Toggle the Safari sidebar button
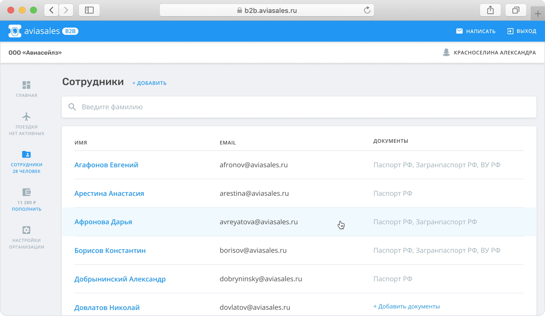This screenshot has height=316, width=545. [89, 10]
